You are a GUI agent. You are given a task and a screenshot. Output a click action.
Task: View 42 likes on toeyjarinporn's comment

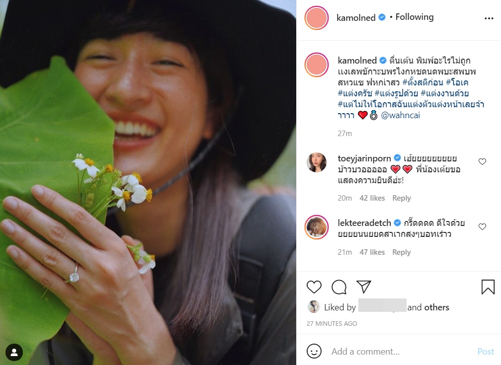pyautogui.click(x=372, y=198)
